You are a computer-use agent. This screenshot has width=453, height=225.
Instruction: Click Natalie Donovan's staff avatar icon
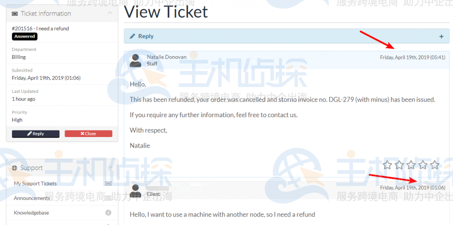click(135, 61)
